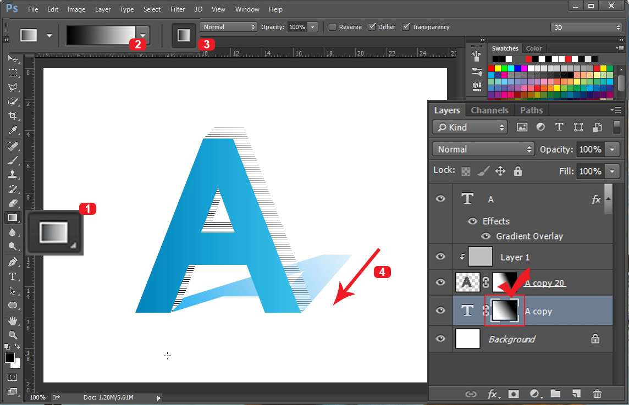
Task: Open options bar Opacity slider dropdown
Action: 312,27
